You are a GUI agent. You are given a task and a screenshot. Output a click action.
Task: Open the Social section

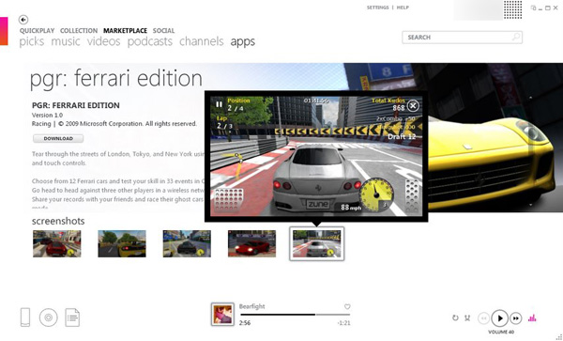pos(163,31)
